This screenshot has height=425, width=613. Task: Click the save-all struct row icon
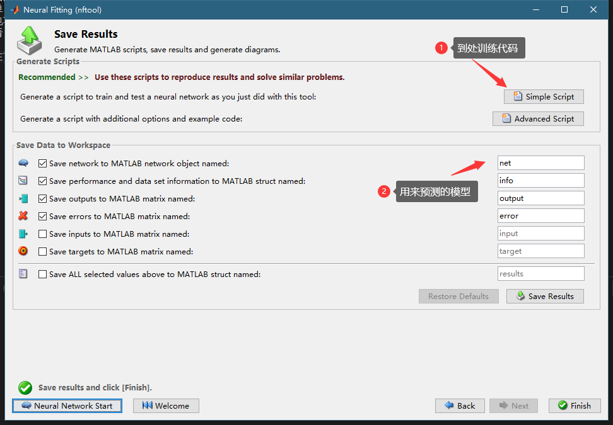click(23, 274)
